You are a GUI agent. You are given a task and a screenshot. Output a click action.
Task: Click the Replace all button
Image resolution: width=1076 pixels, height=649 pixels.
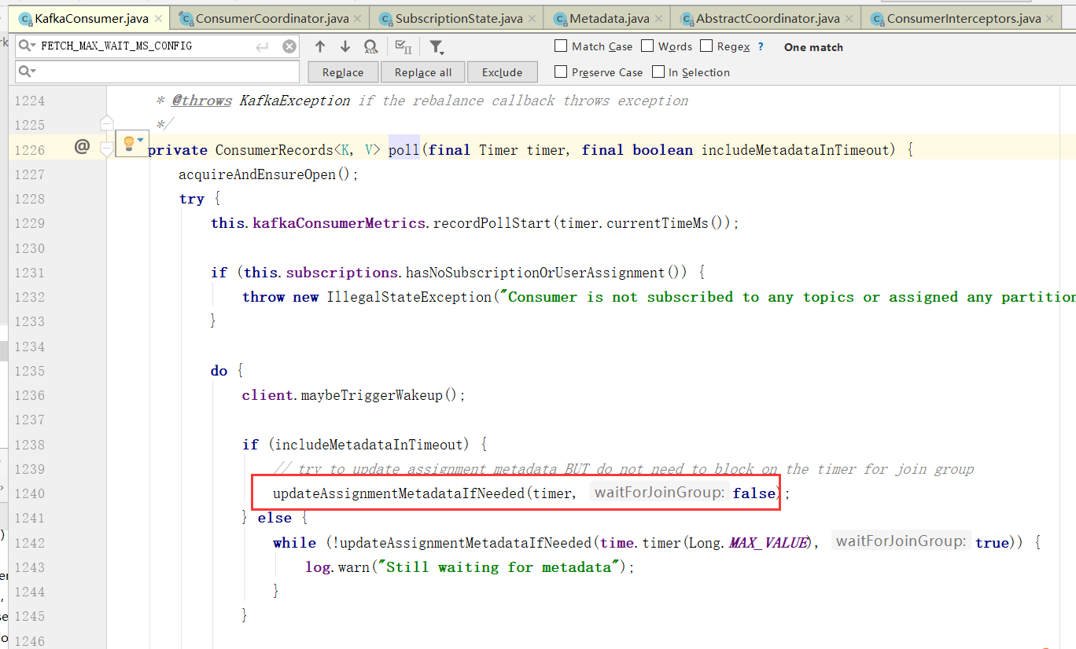[423, 72]
